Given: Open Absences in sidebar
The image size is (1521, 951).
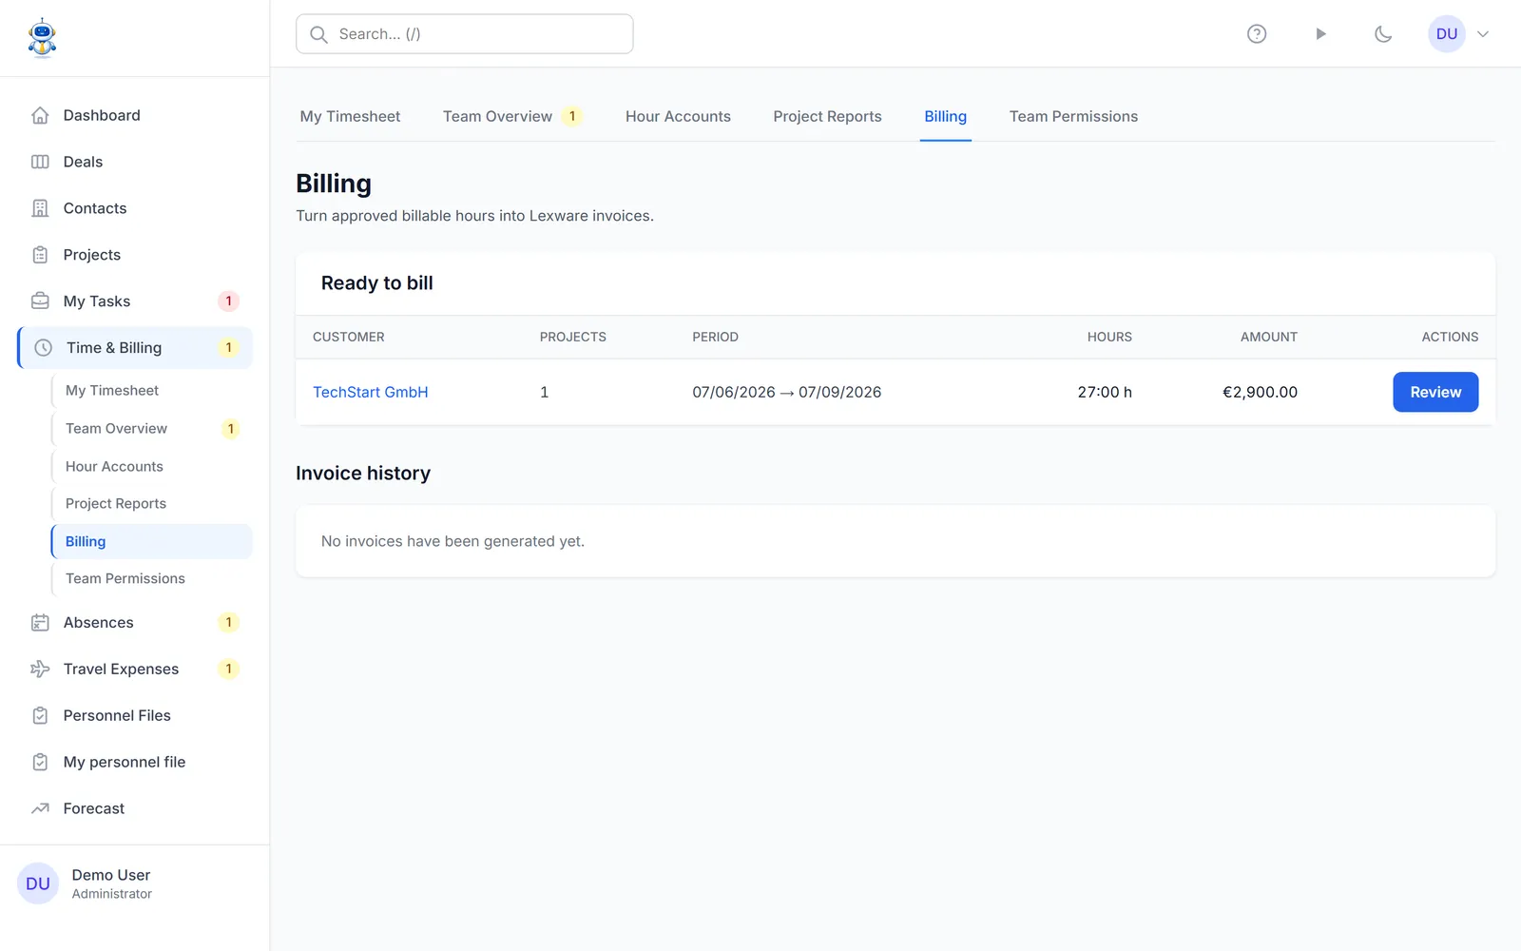Looking at the screenshot, I should point(135,623).
